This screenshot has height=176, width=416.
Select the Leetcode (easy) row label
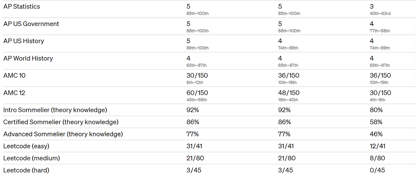(x=26, y=146)
